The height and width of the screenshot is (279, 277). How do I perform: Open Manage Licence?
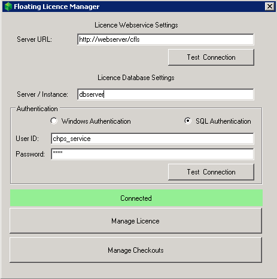(136, 221)
